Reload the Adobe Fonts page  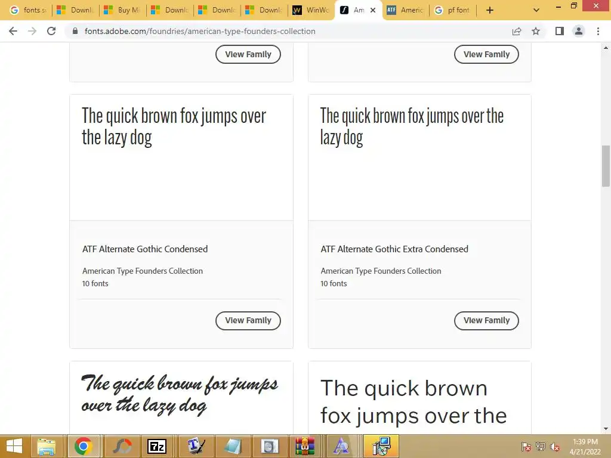51,31
